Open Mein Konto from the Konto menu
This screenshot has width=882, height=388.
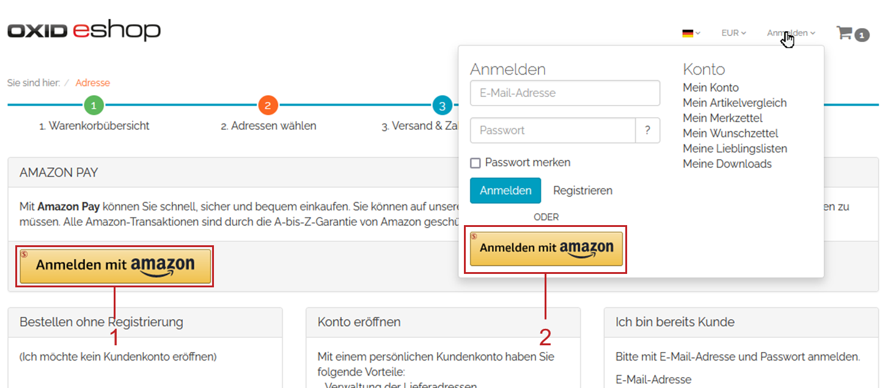pos(710,88)
